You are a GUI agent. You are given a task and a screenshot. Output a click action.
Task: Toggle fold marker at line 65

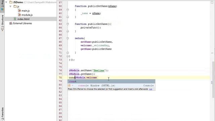[68, 31]
